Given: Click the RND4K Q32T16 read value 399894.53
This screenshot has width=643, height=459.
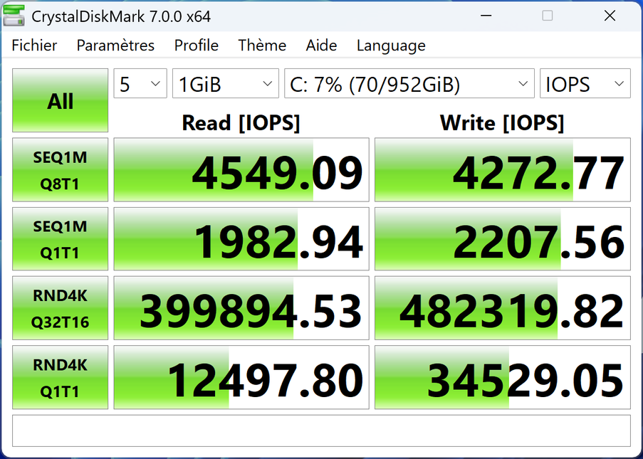Looking at the screenshot, I should pyautogui.click(x=241, y=308).
